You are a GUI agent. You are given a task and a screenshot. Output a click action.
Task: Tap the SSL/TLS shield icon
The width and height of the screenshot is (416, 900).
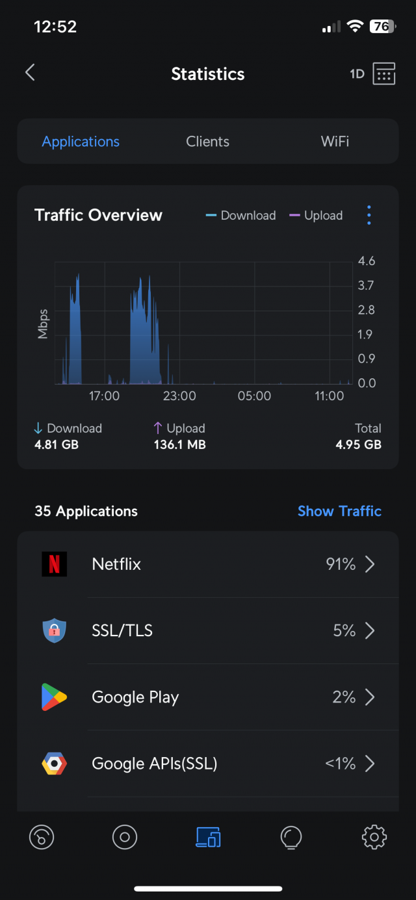tap(54, 630)
